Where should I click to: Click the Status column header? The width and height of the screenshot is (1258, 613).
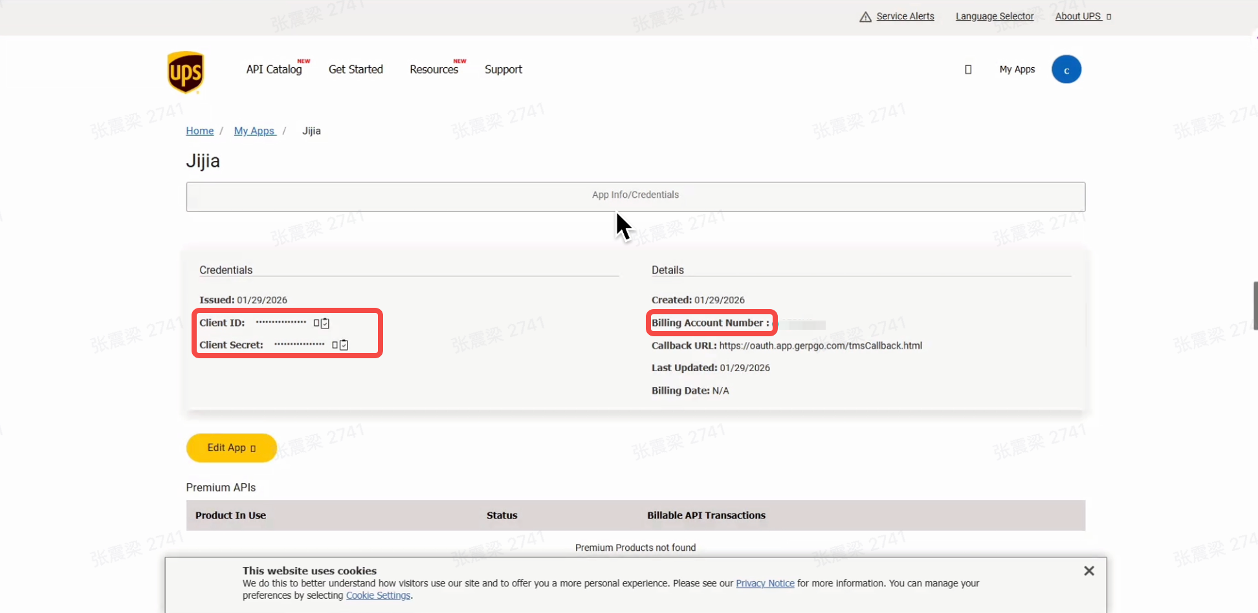[502, 515]
